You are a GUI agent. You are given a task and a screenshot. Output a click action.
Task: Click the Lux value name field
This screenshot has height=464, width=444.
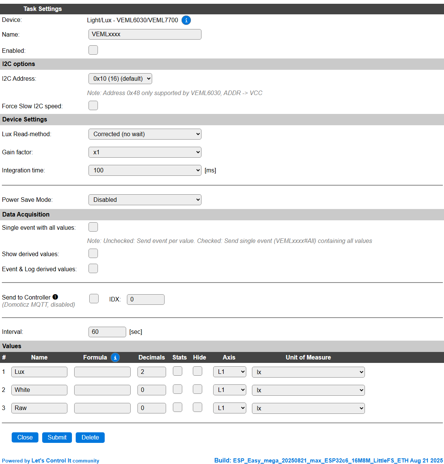(x=39, y=372)
